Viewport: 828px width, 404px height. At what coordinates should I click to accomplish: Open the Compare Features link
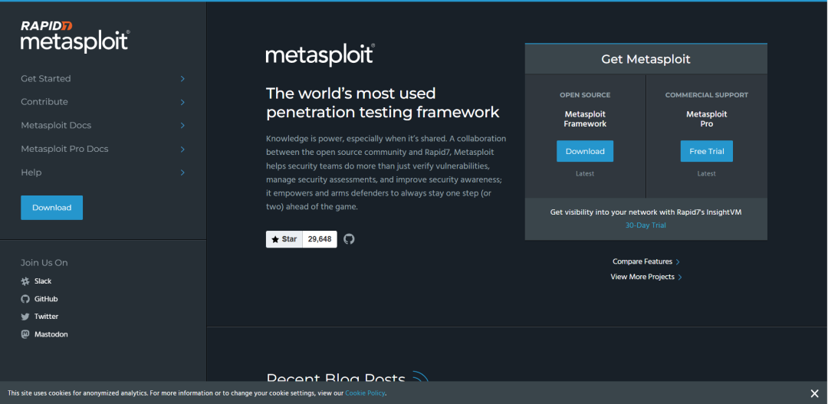tap(646, 261)
